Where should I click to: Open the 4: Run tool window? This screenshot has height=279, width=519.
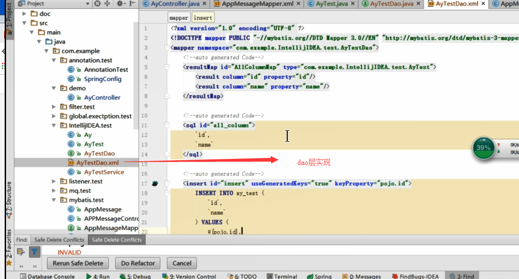pyautogui.click(x=98, y=276)
